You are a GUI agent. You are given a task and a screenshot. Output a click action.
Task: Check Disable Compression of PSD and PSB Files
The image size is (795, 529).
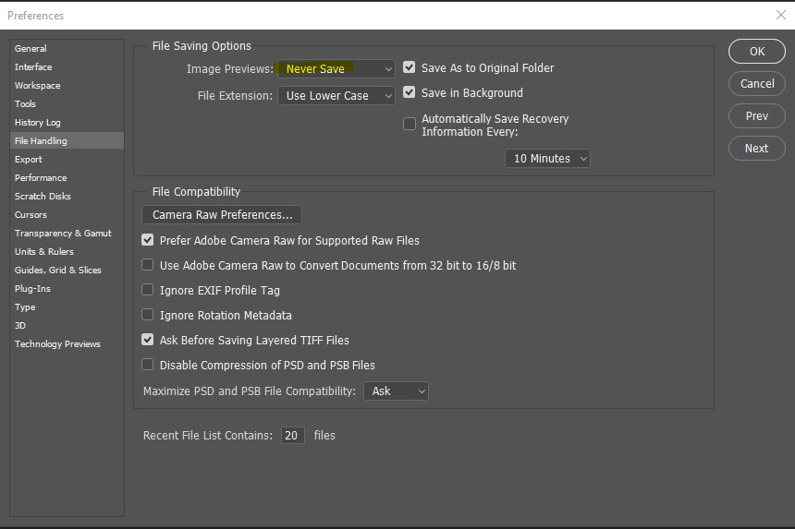(148, 365)
